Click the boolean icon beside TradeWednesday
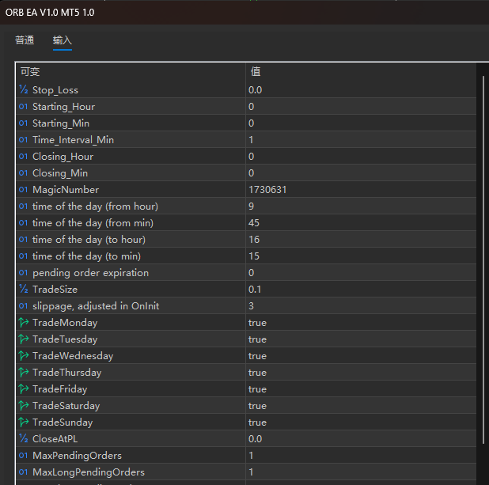 (24, 355)
